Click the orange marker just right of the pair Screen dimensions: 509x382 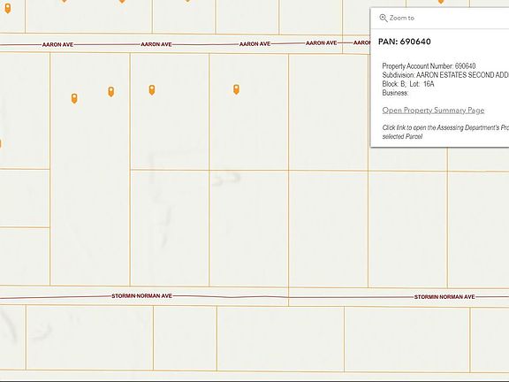click(x=152, y=89)
